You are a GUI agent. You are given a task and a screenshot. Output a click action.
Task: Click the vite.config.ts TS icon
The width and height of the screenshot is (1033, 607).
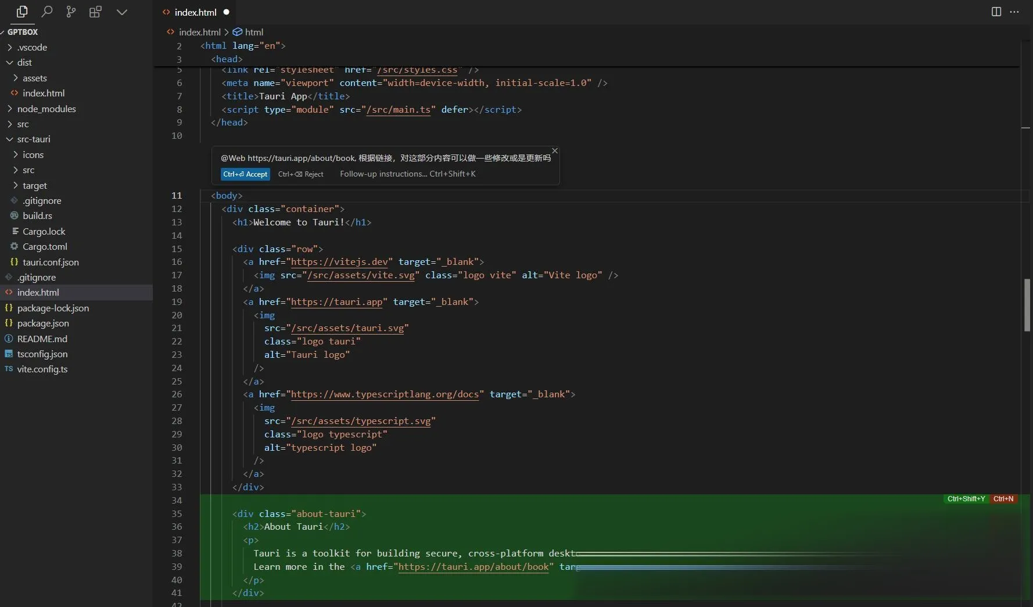point(9,369)
